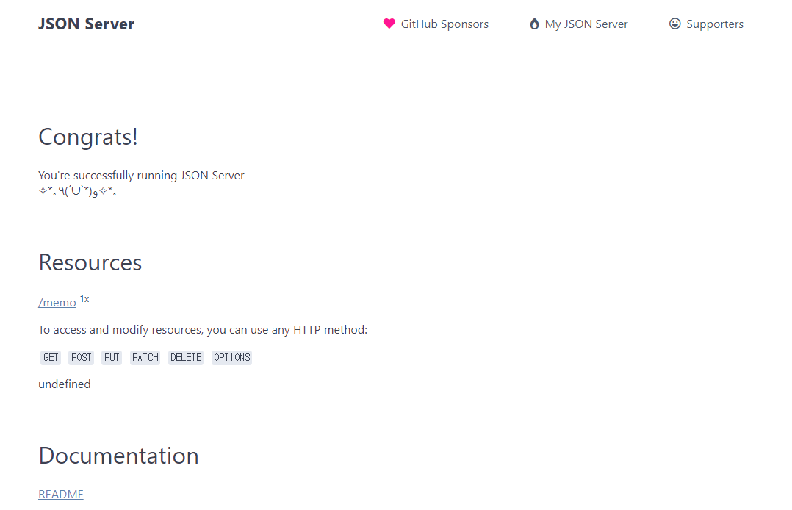Click the DELETE method badge
This screenshot has width=792, height=510.
pos(186,357)
